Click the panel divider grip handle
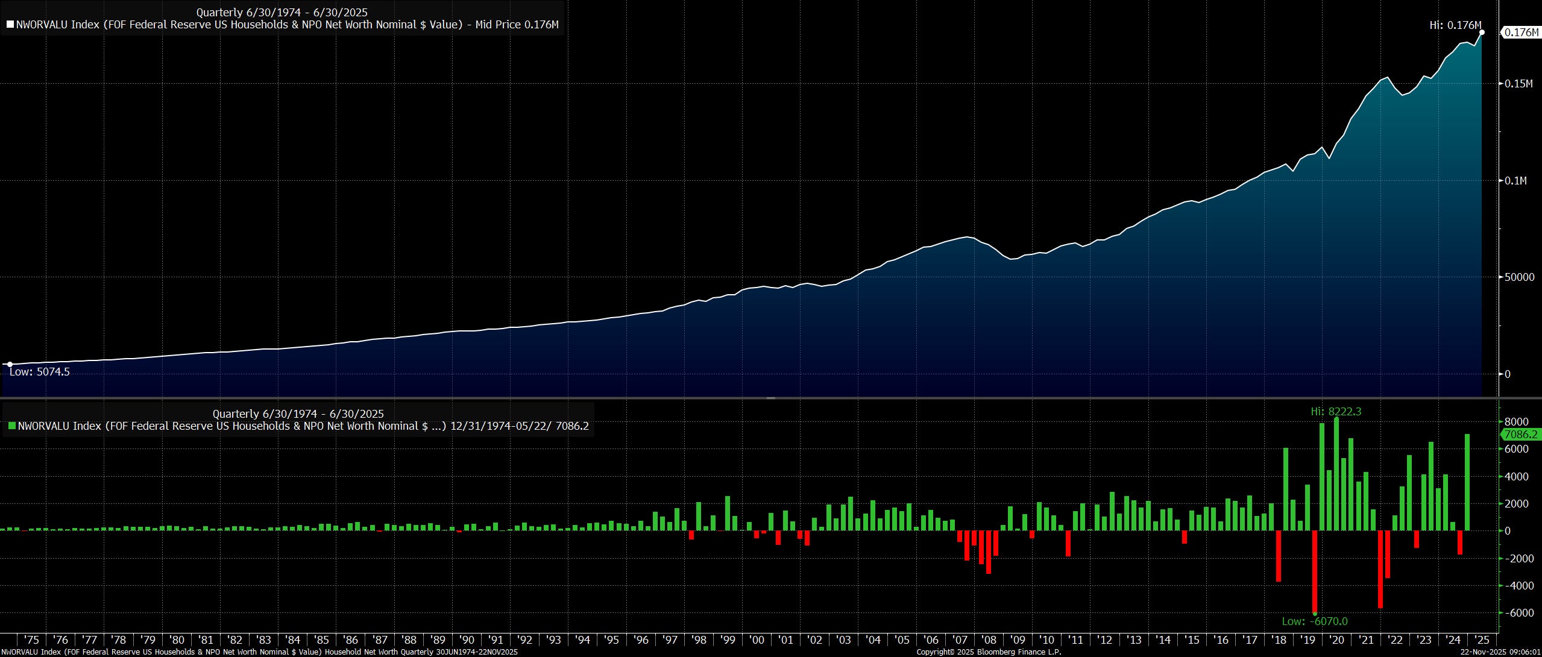Image resolution: width=1542 pixels, height=657 pixels. (770, 398)
